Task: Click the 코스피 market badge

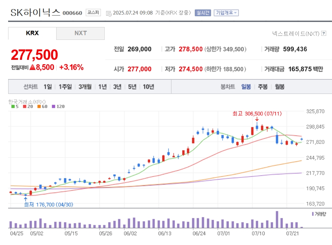Action: tap(93, 13)
